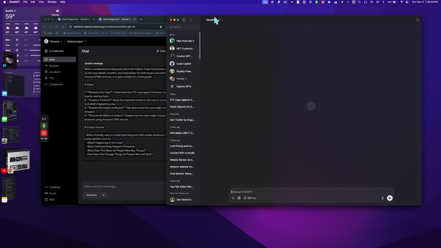Click the Wi-Fi icon in menu bar

pos(402,2)
